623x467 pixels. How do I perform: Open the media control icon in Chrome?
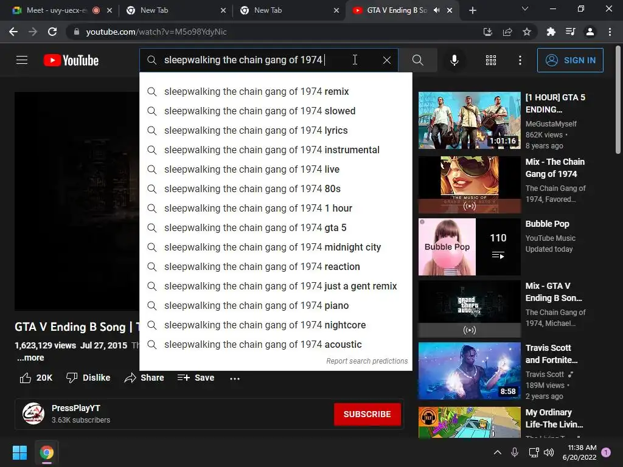[570, 32]
